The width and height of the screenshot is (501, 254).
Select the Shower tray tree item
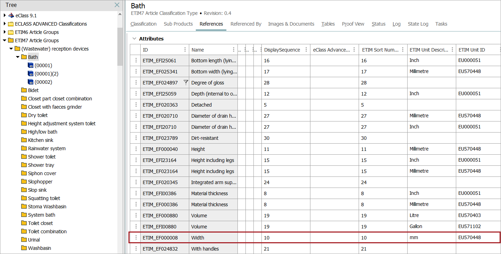(x=41, y=165)
